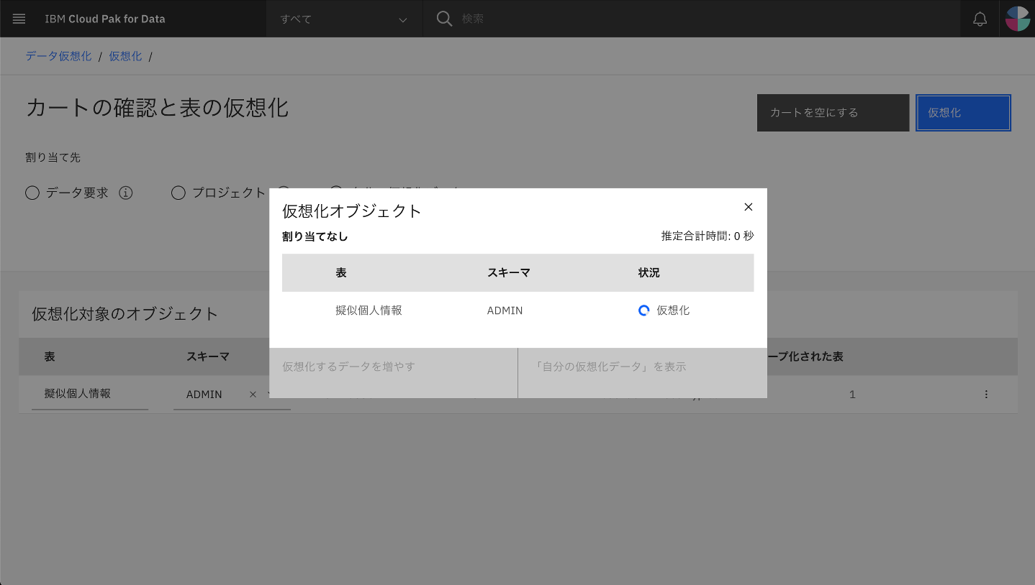The image size is (1035, 585).
Task: Select the プロジェクト radio option
Action: [178, 193]
